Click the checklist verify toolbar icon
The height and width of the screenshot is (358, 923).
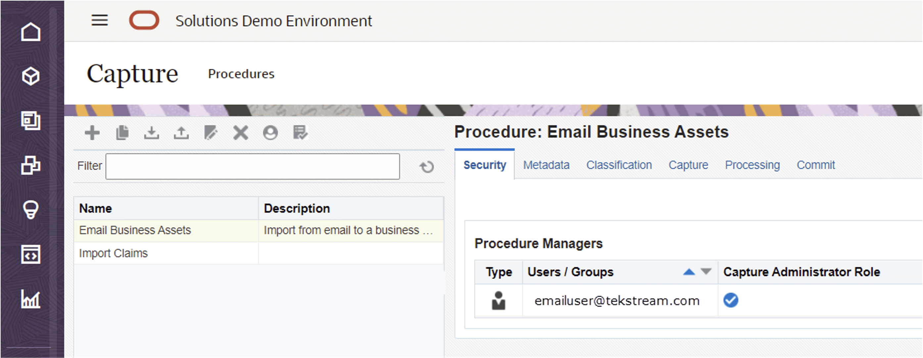(300, 133)
